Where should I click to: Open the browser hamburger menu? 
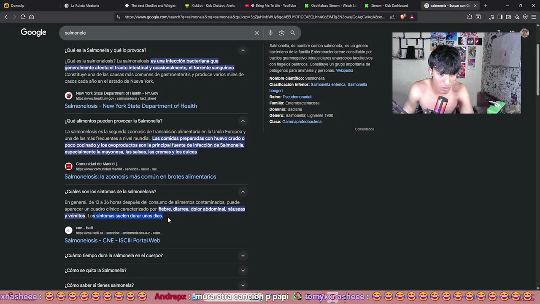(534, 17)
